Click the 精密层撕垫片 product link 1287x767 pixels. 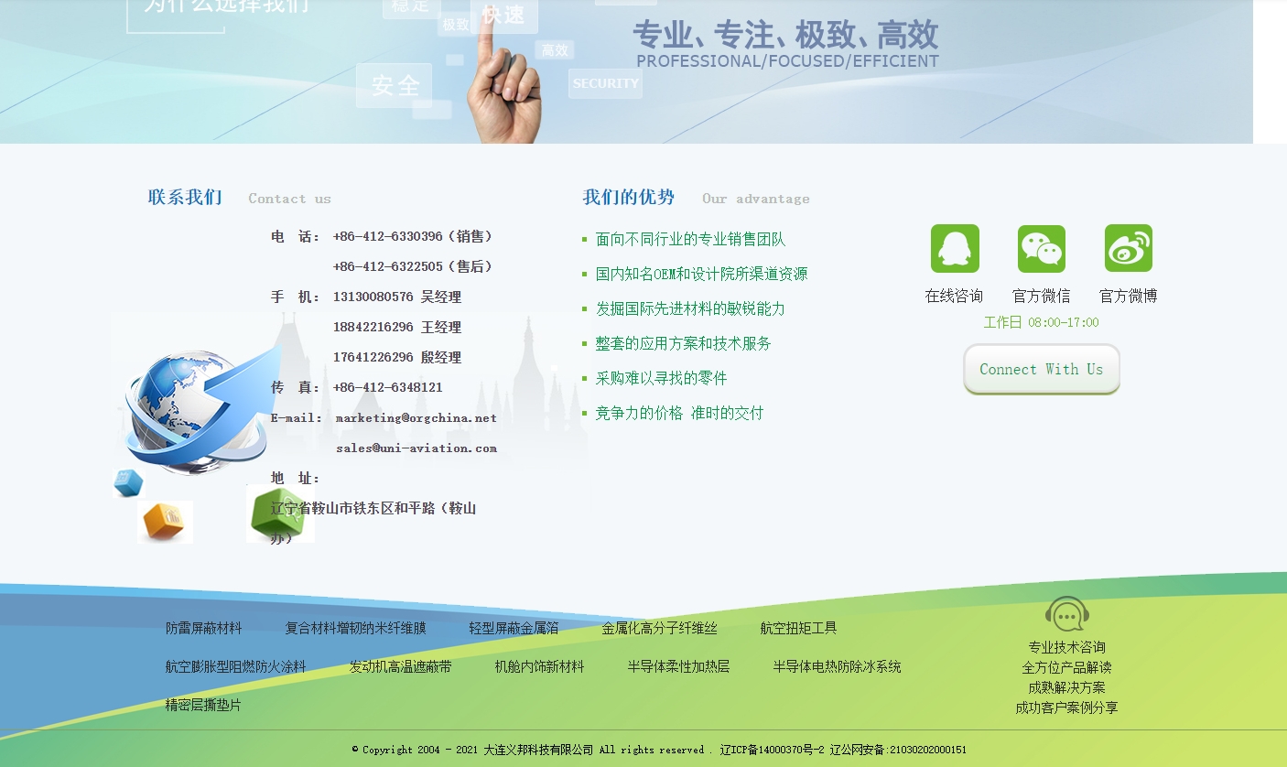[203, 706]
